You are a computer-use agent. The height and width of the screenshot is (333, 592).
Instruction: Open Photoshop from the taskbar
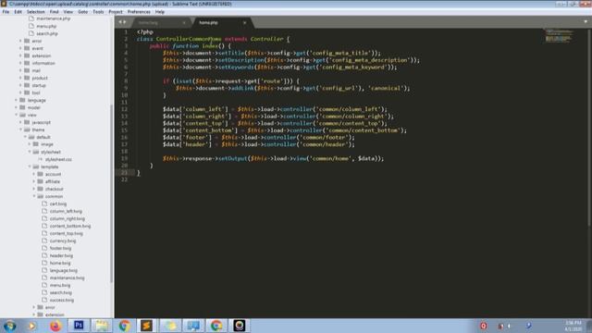tap(79, 326)
